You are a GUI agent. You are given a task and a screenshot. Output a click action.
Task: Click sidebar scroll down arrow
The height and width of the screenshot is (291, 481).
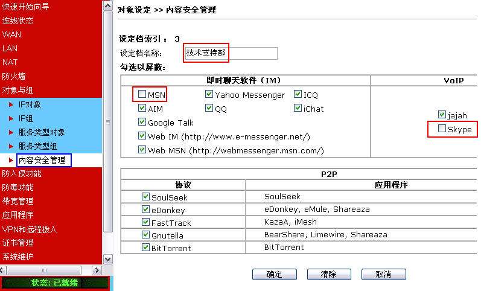click(107, 260)
